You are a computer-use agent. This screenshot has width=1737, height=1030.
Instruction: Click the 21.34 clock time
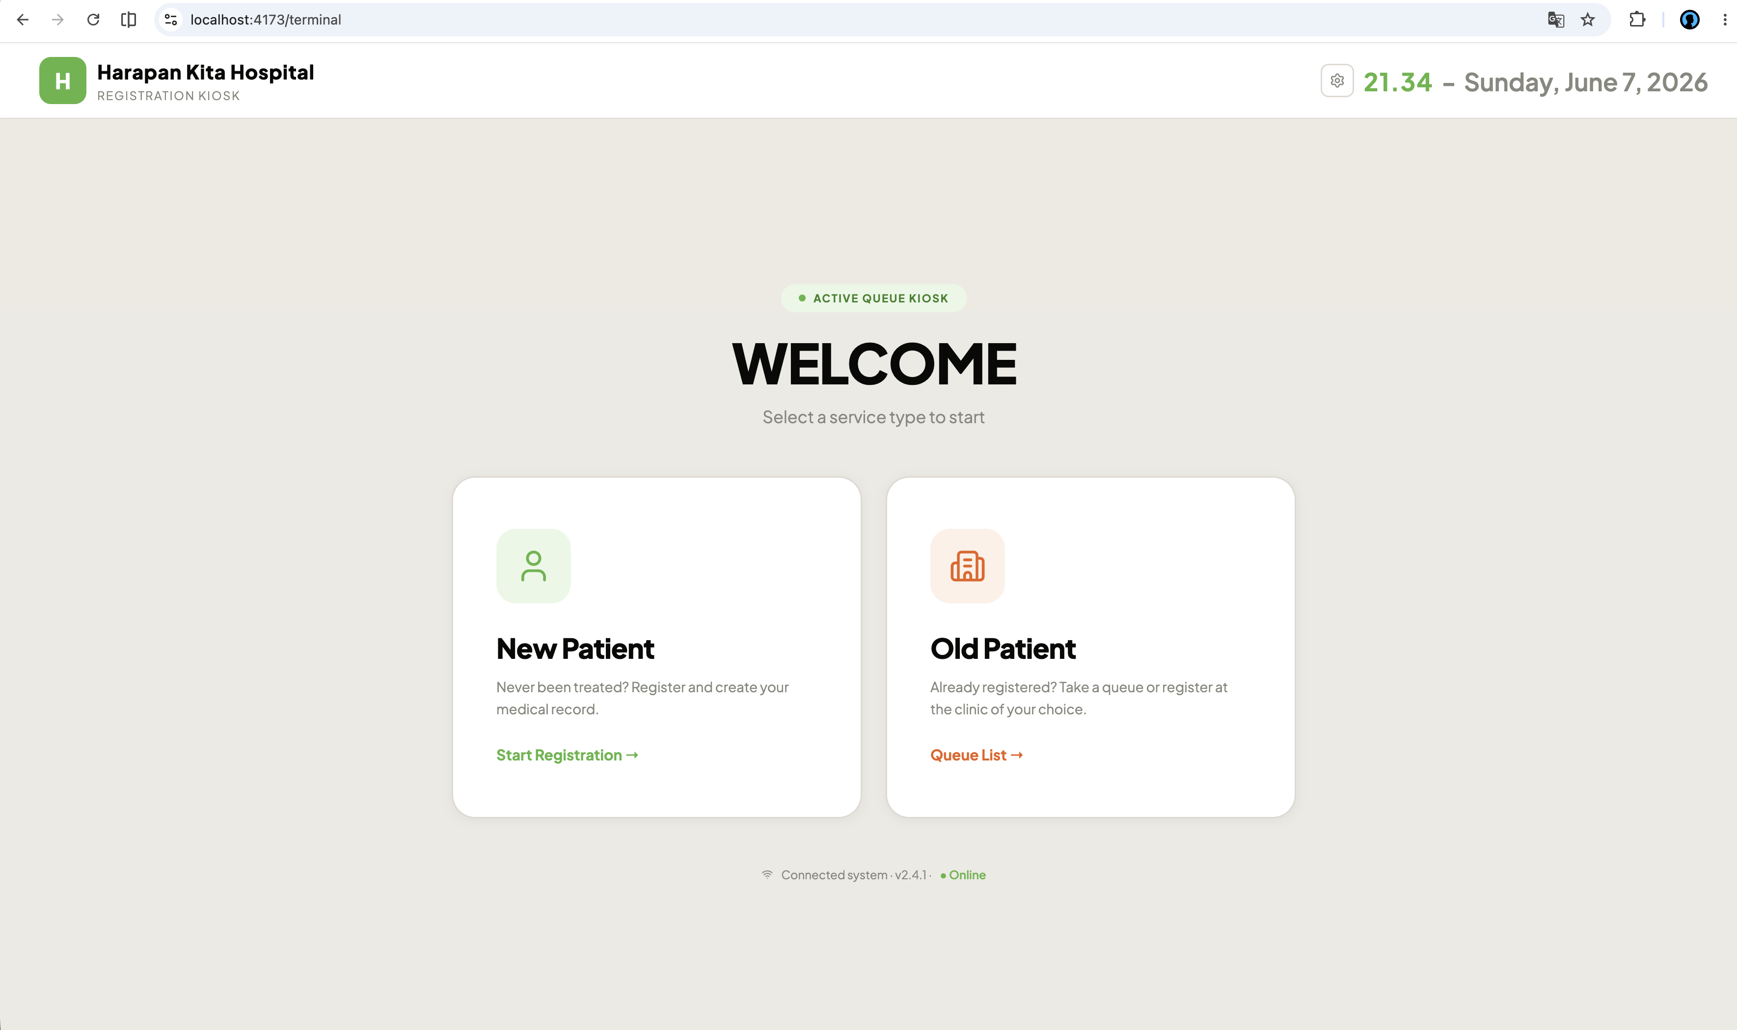1398,82
